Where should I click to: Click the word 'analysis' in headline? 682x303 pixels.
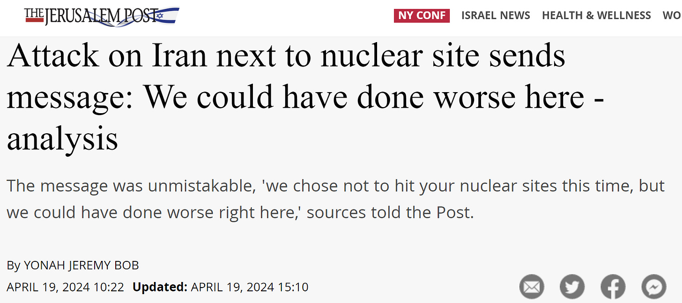point(62,139)
